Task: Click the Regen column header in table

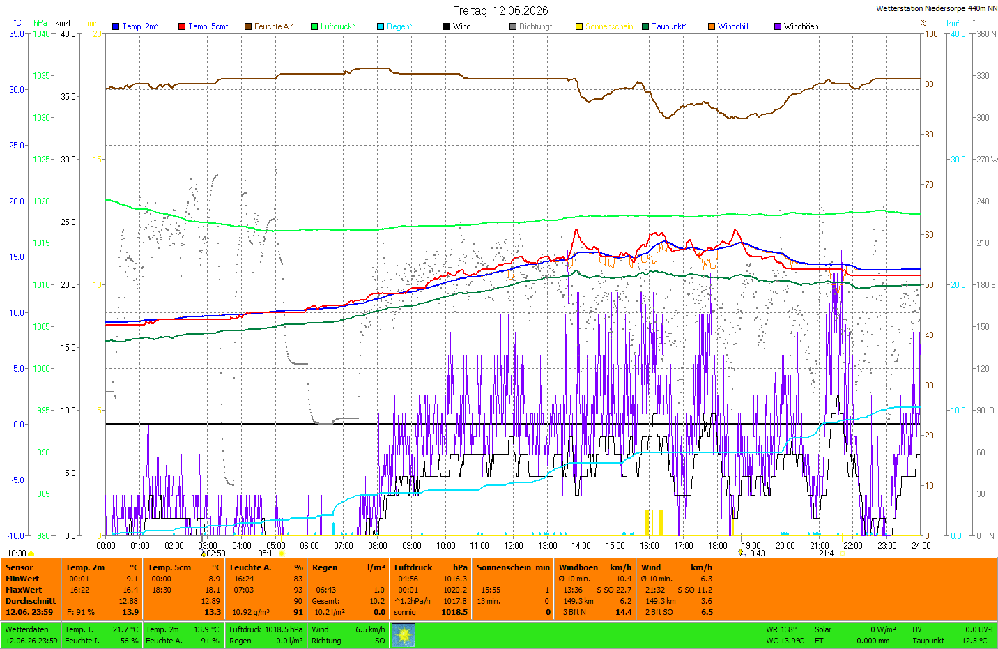Action: tap(325, 567)
